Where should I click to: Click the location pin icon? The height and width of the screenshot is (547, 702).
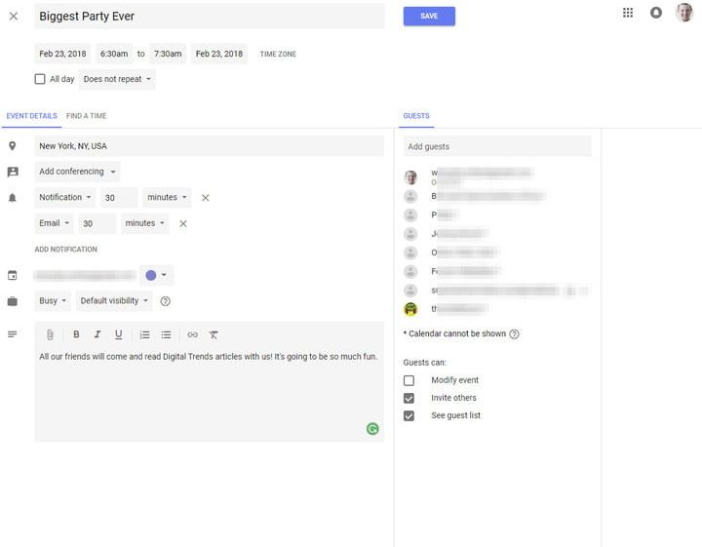13,146
